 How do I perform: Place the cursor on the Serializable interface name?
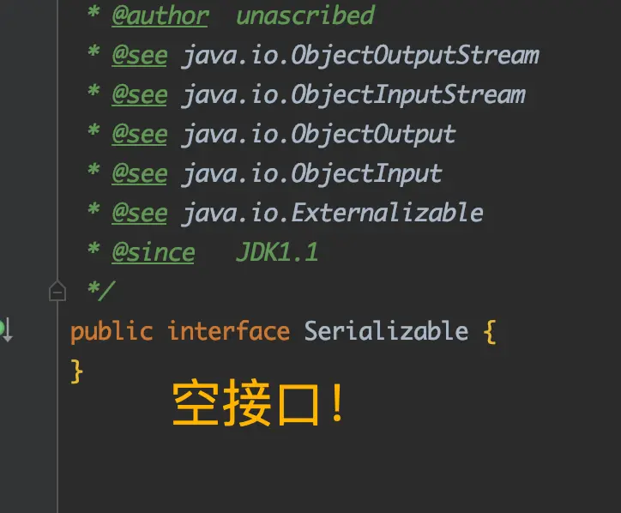tap(386, 331)
